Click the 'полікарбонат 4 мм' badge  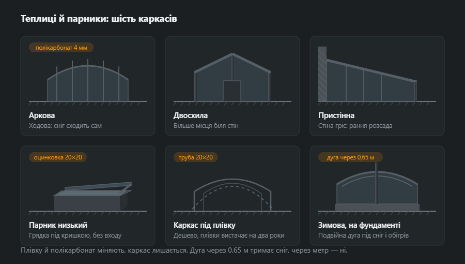click(61, 48)
